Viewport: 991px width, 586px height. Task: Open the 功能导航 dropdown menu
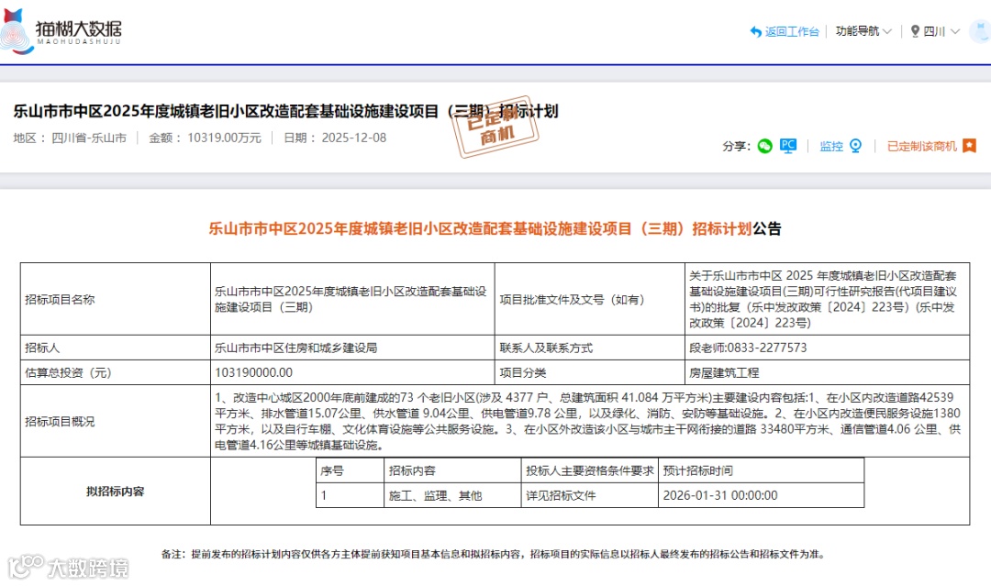[x=863, y=31]
